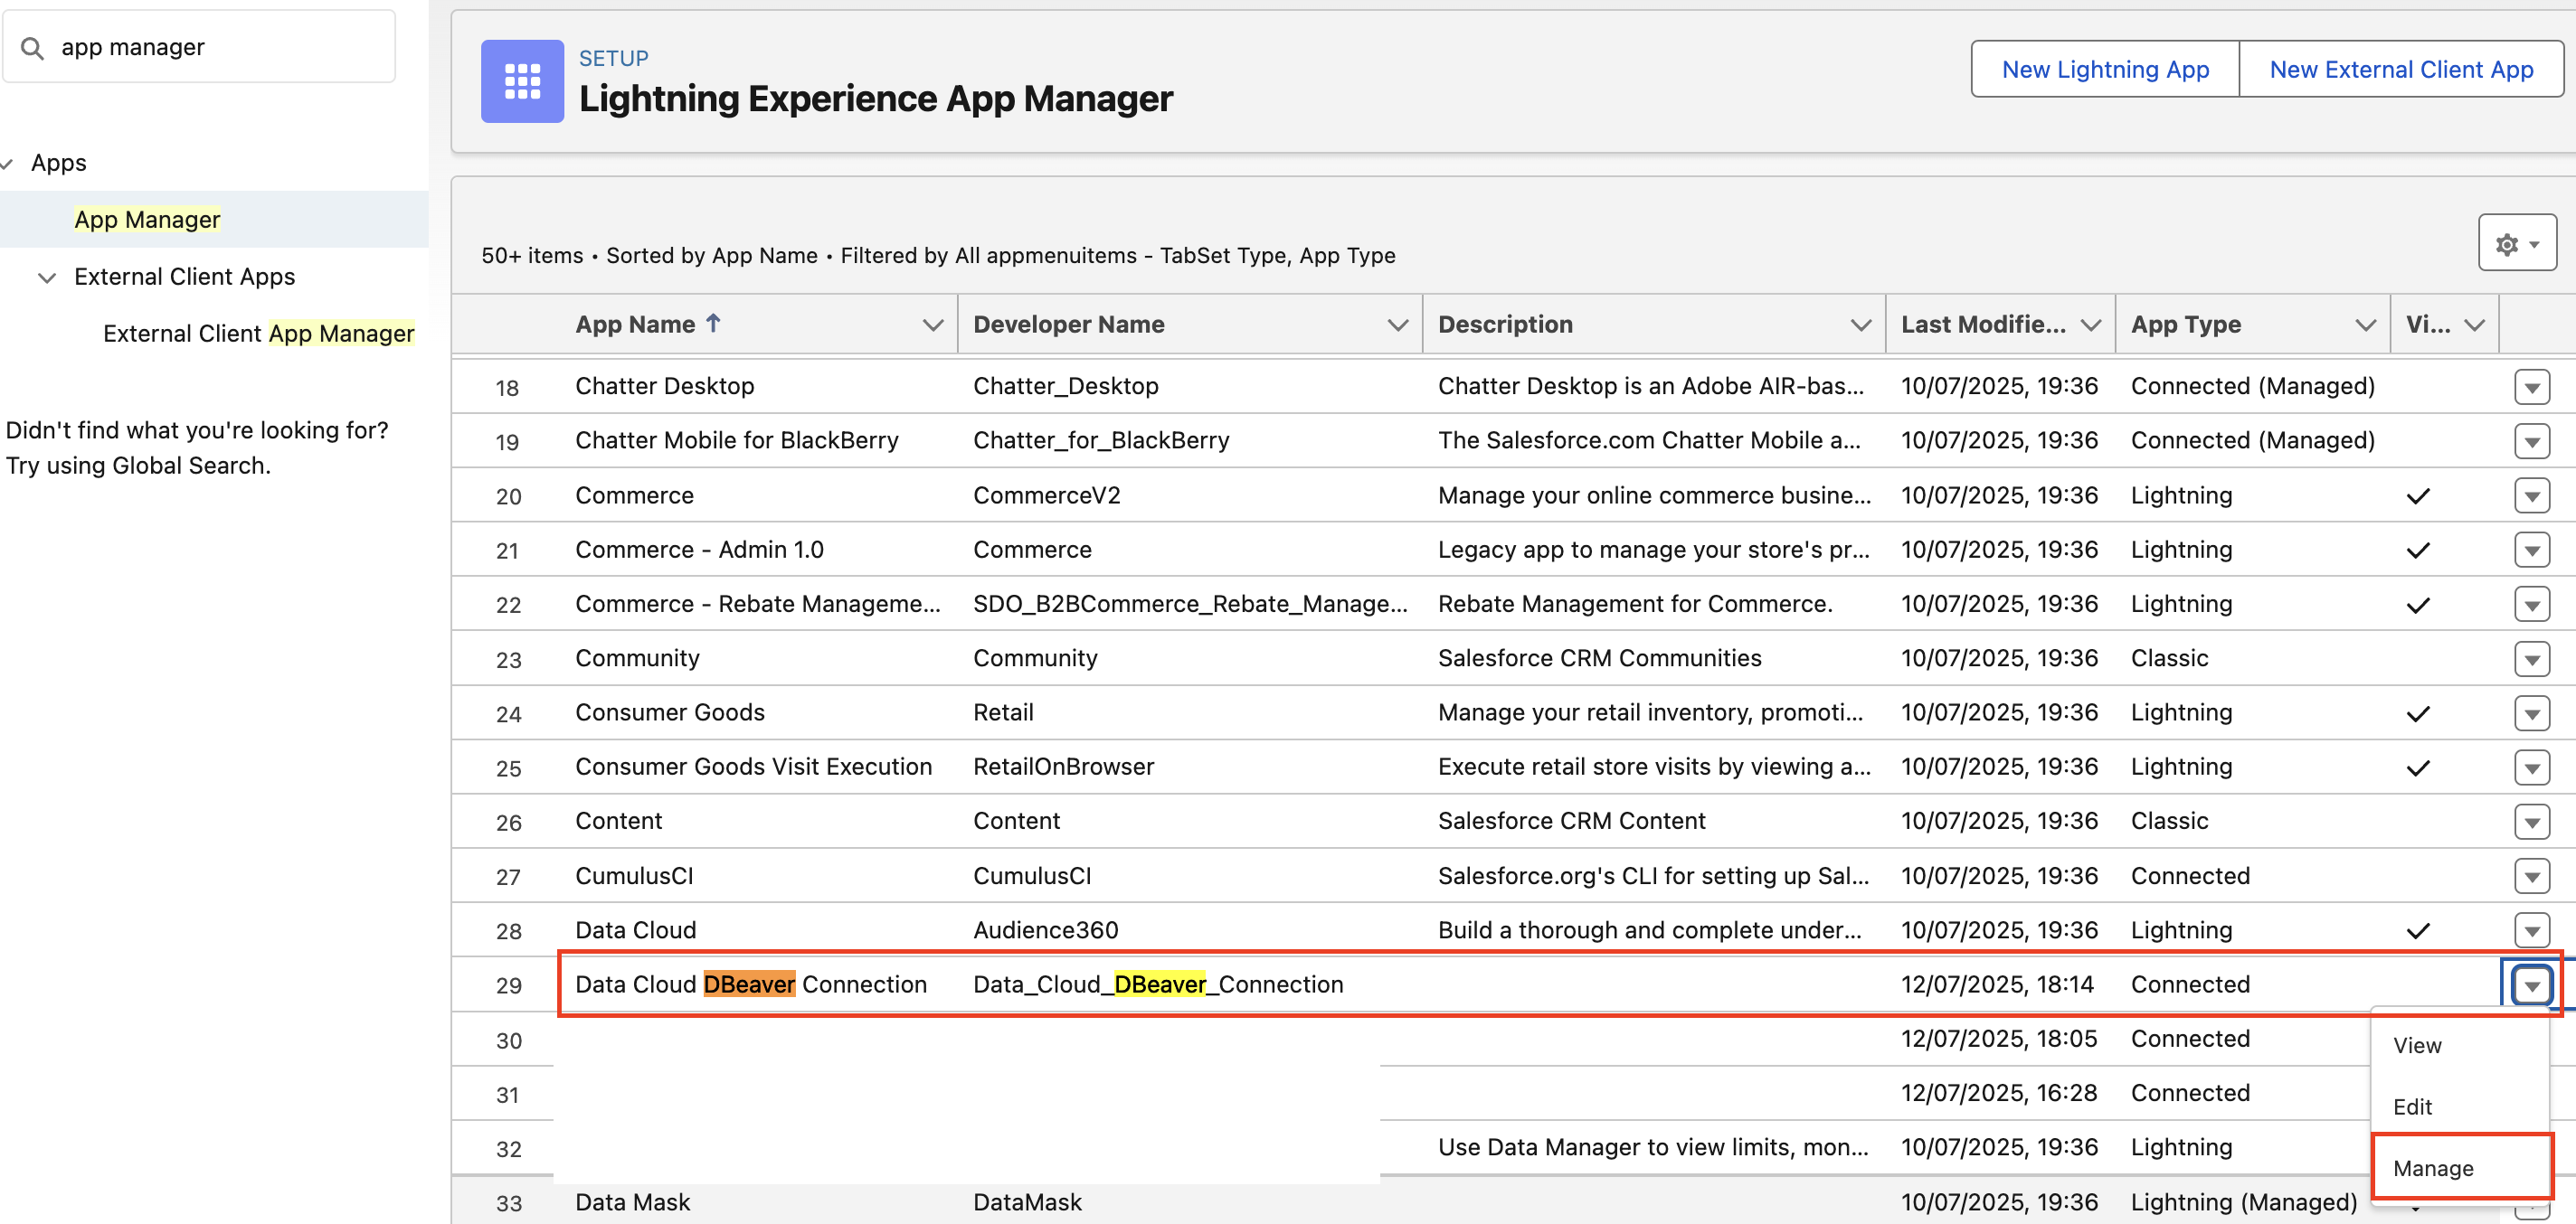
Task: Open row actions arrow for Chatter Desktop
Action: tap(2530, 387)
